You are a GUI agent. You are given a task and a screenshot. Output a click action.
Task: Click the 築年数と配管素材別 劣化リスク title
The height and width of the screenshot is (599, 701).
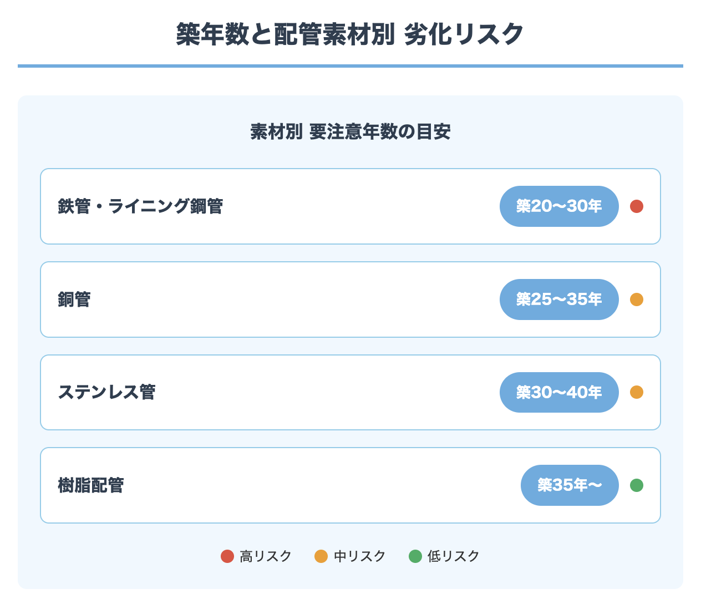[350, 34]
